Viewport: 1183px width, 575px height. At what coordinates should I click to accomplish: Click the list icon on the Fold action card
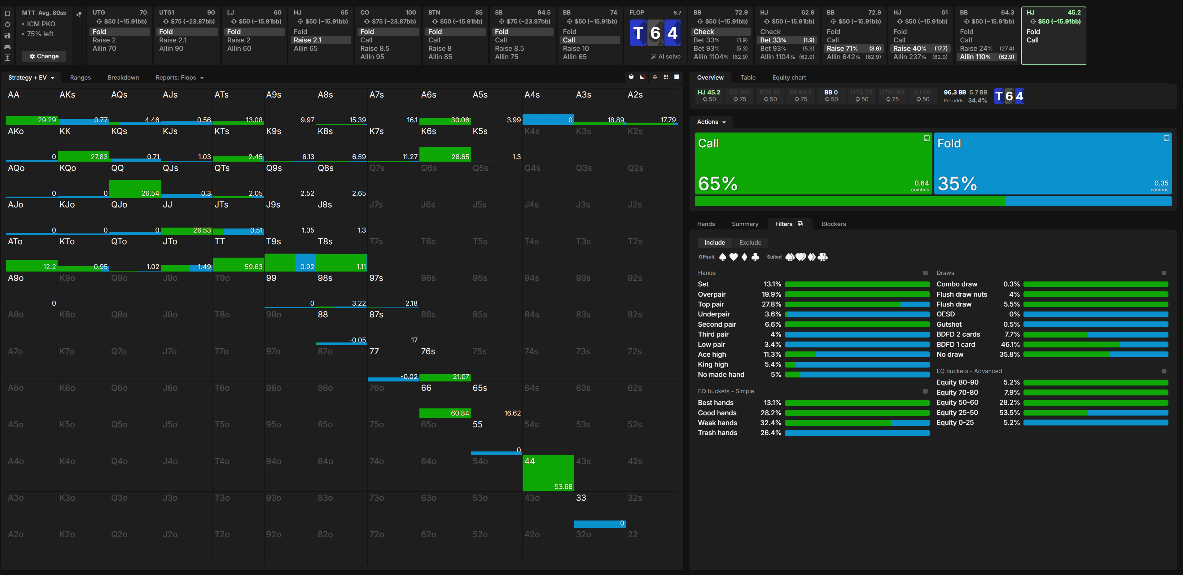click(x=1166, y=138)
